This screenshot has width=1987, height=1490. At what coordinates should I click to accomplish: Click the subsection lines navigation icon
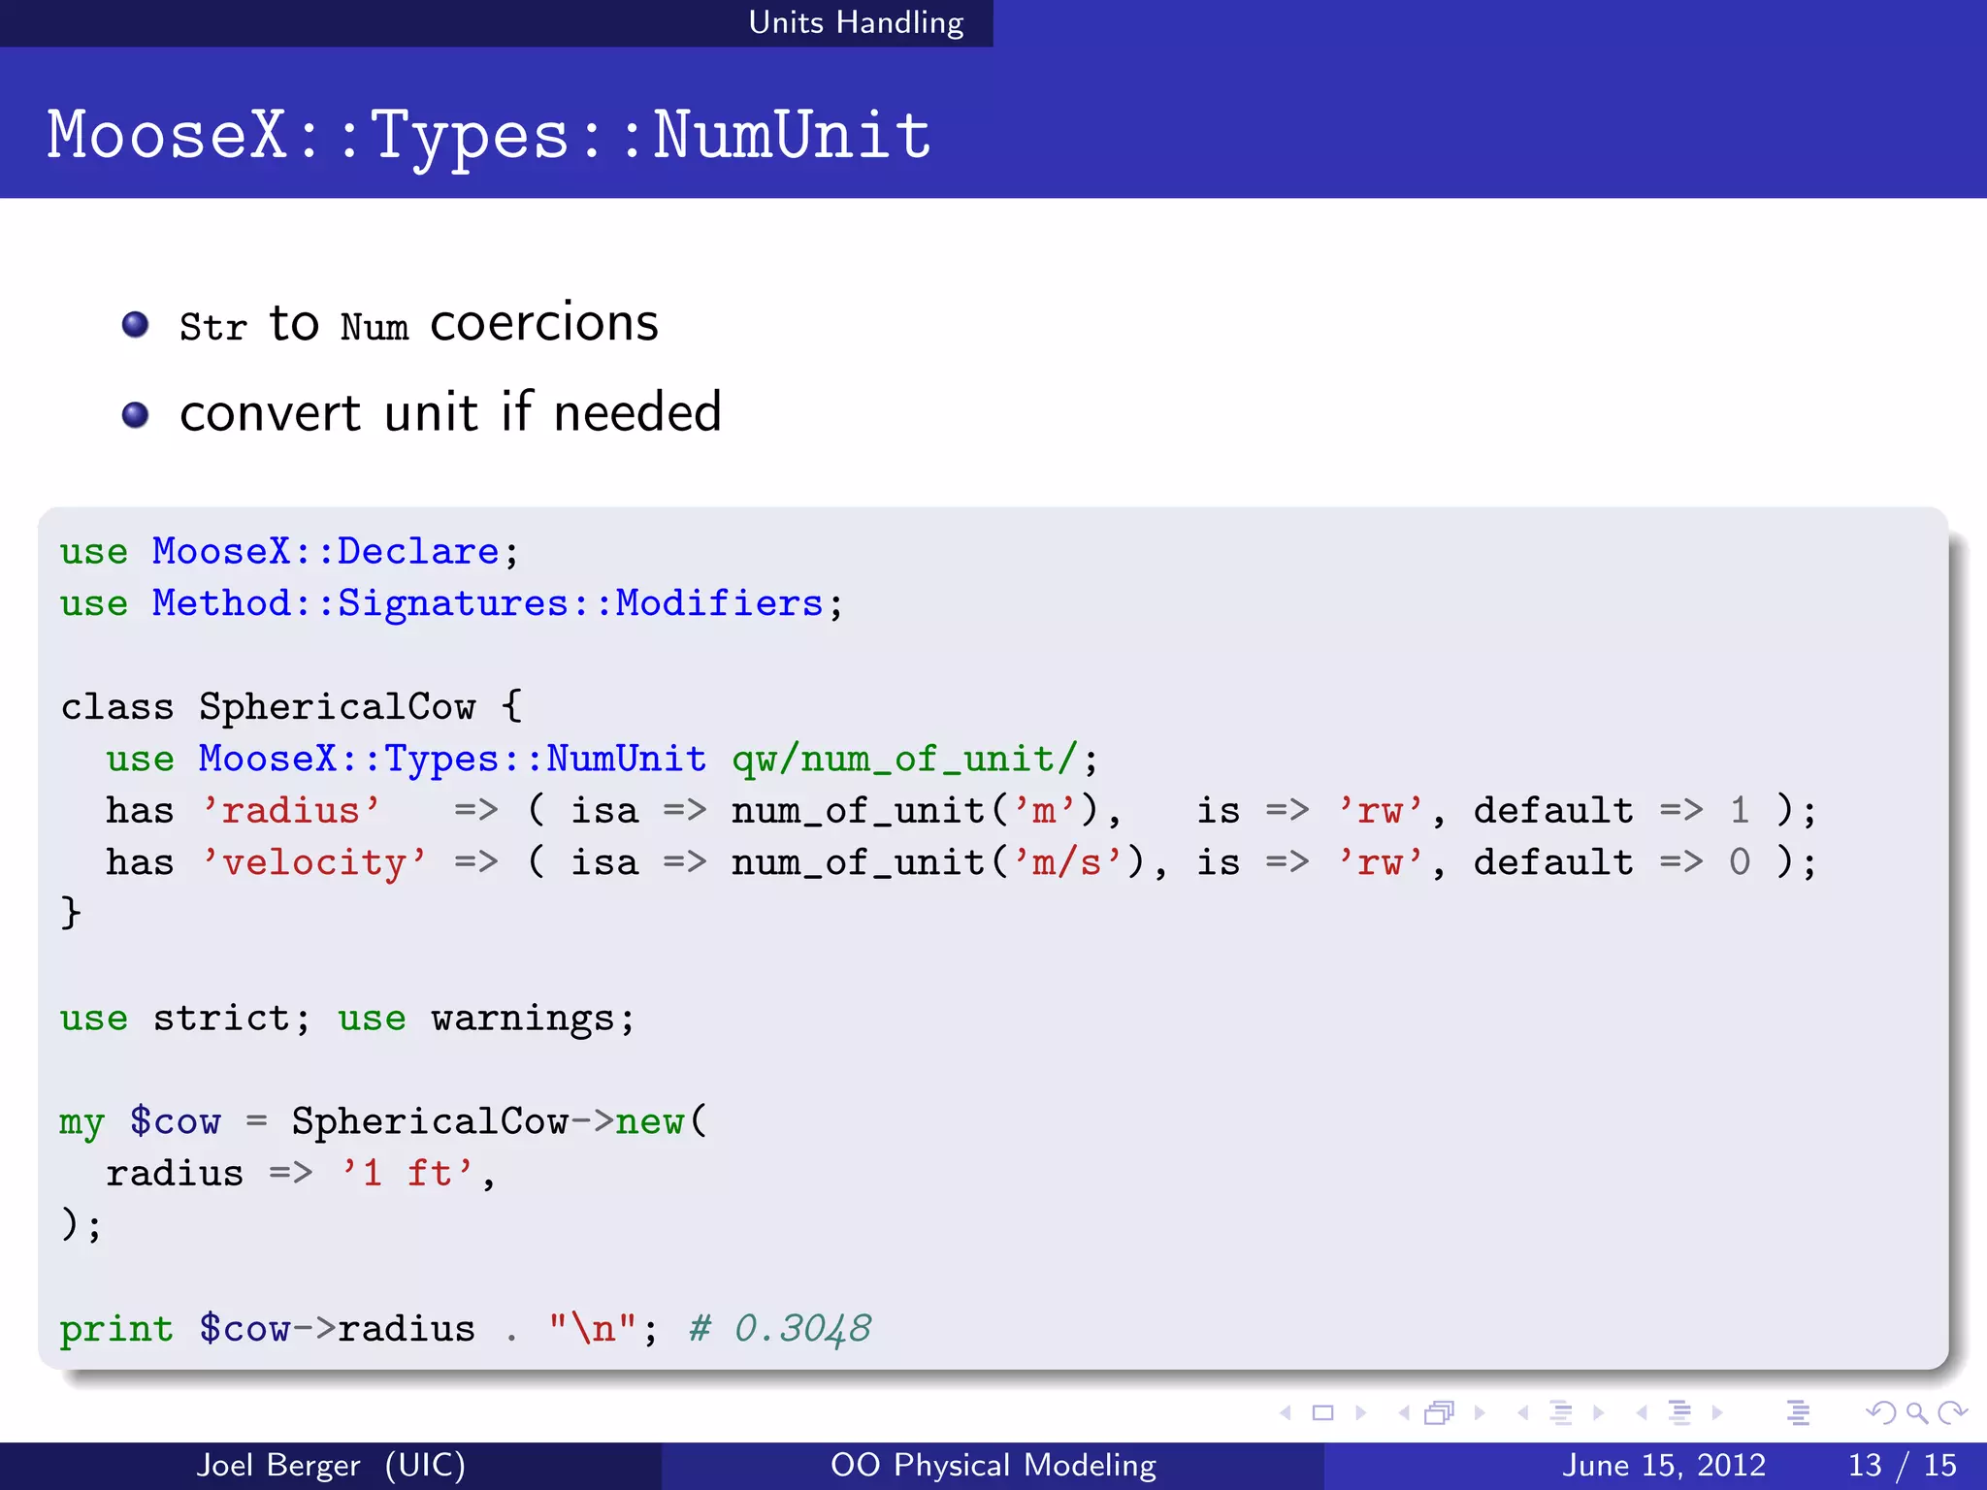pos(1560,1413)
